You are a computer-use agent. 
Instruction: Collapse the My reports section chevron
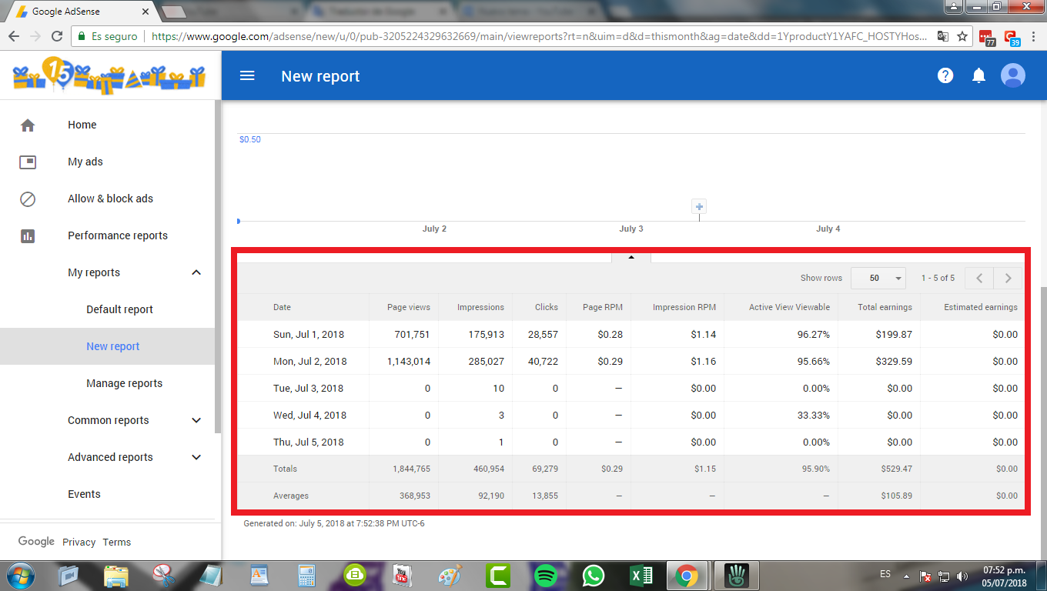pyautogui.click(x=196, y=272)
